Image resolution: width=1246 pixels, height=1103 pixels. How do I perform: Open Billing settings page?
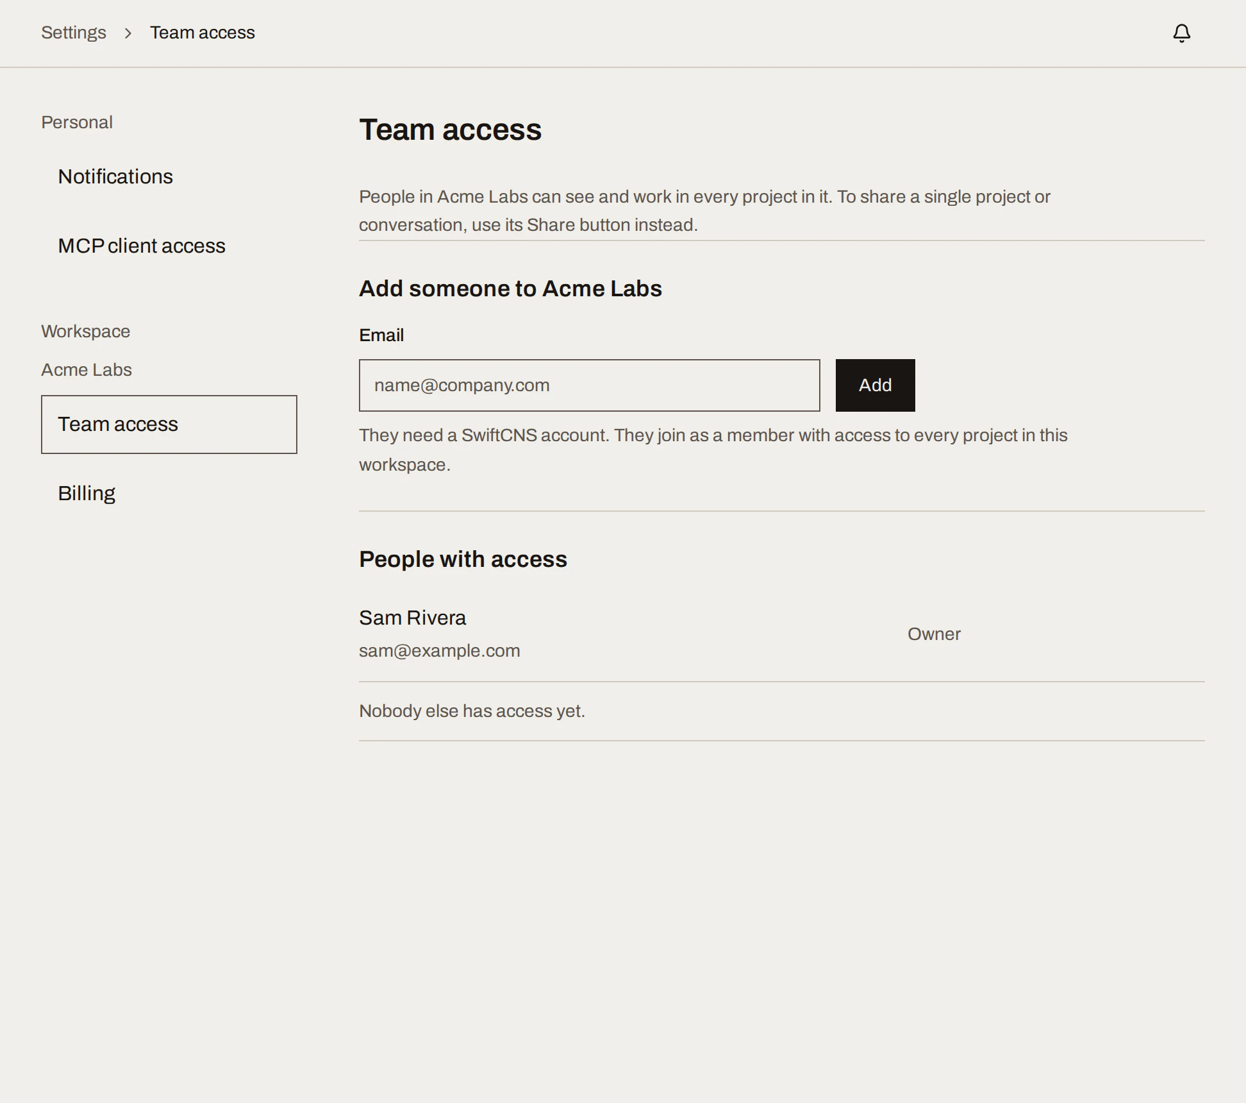click(x=169, y=493)
